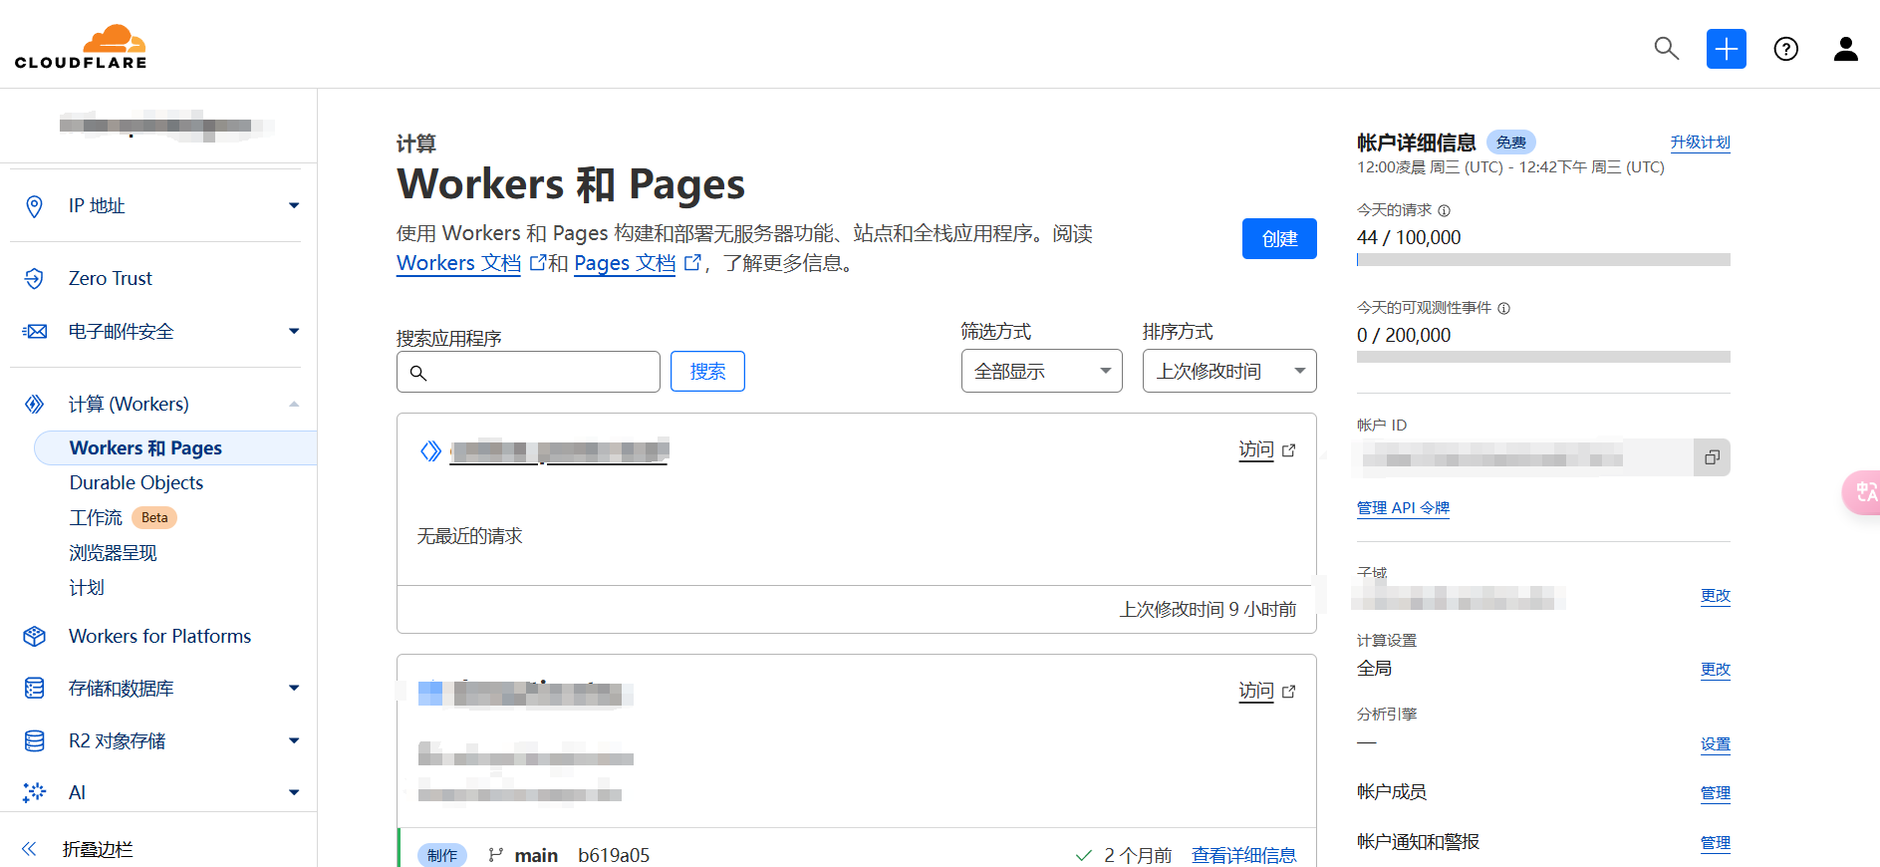Click the 免费 plan badge
This screenshot has height=867, width=1880.
[1511, 143]
